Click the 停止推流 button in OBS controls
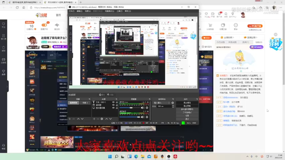The width and height of the screenshot is (285, 160). pos(187,103)
